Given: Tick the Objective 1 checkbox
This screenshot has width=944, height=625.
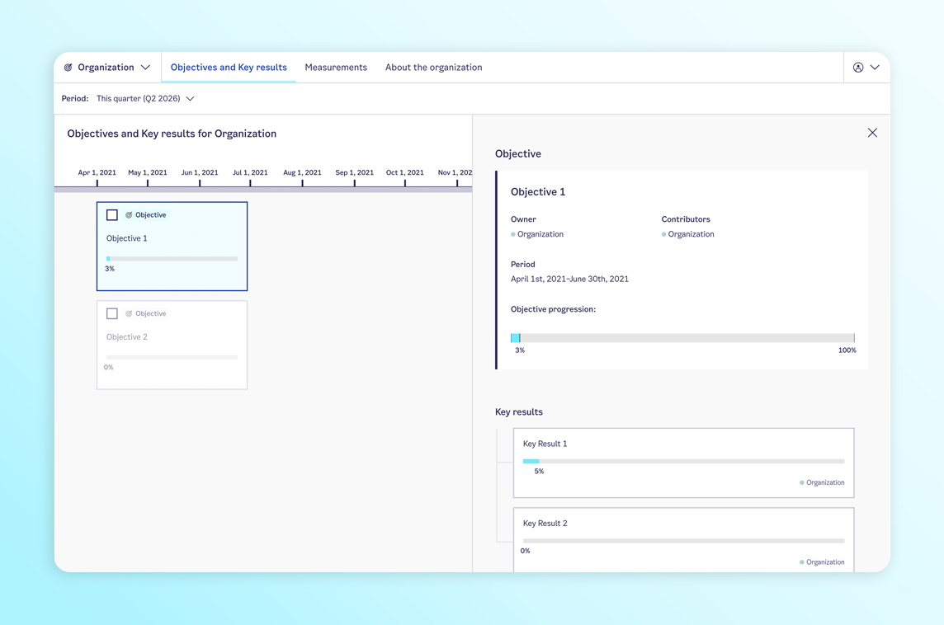Looking at the screenshot, I should [112, 215].
